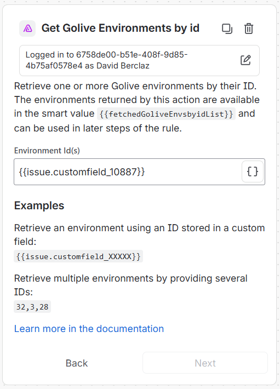The image size is (280, 389).
Task: Go back using the Back button
Action: pyautogui.click(x=77, y=363)
